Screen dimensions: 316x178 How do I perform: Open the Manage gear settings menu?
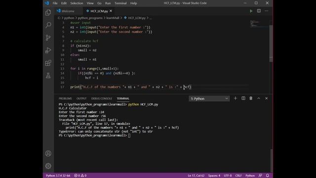click(48, 166)
